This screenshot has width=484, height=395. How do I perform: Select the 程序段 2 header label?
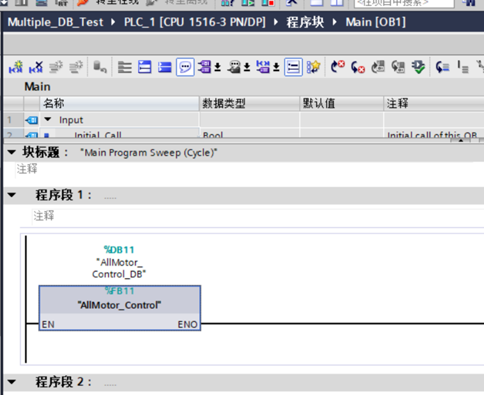(63, 382)
